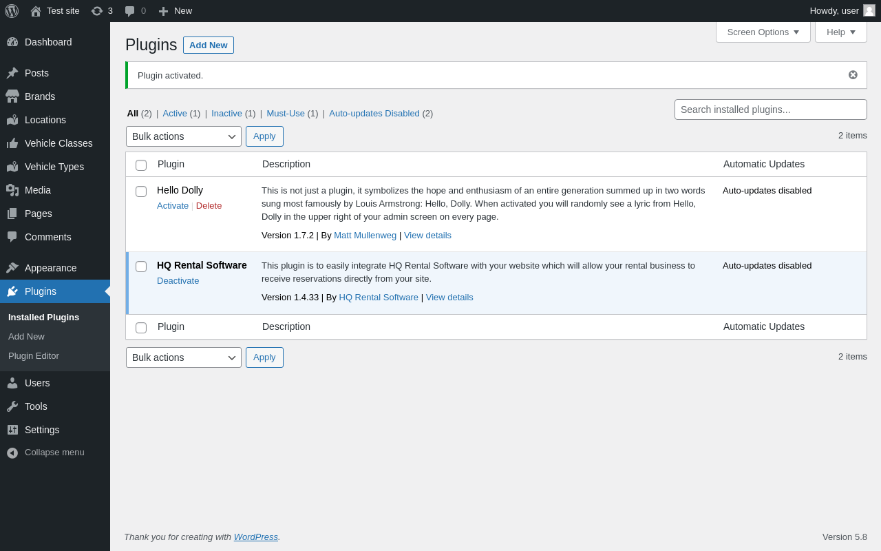881x551 pixels.
Task: Open Howdy, user account menu
Action: click(842, 11)
